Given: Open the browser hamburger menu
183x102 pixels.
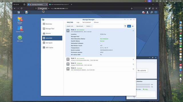Looking at the screenshot, I should (156, 8).
